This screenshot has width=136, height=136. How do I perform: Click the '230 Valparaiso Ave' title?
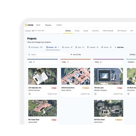(35, 88)
